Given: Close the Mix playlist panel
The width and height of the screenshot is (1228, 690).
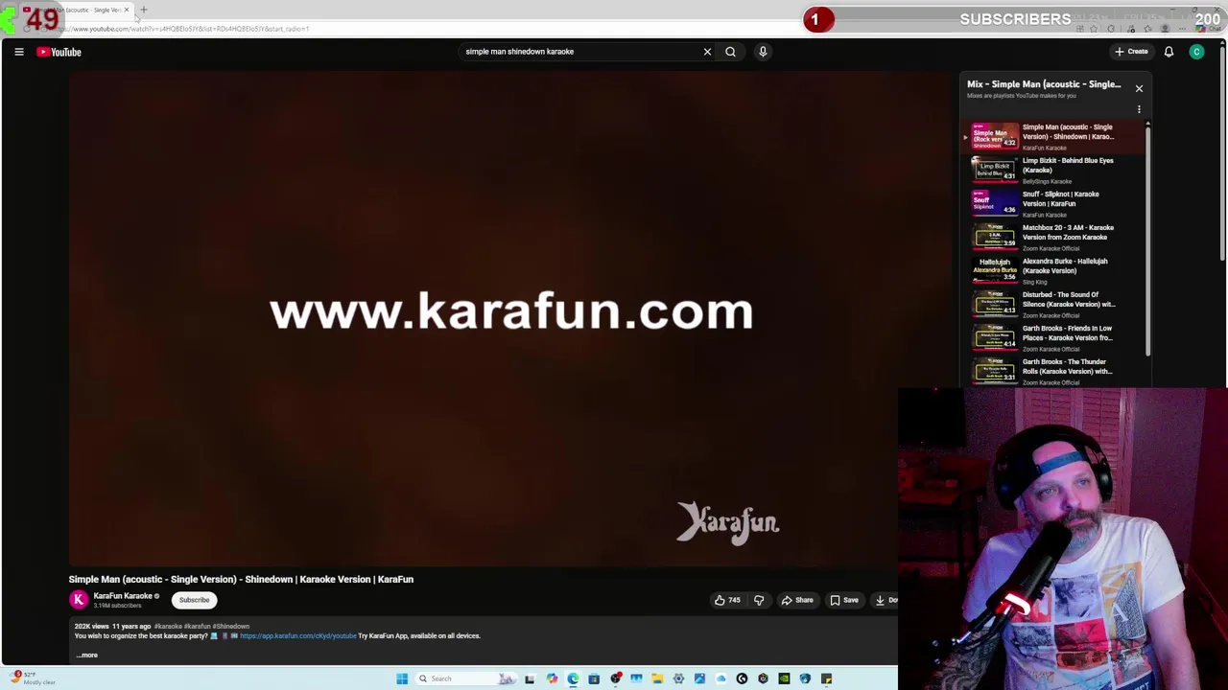Looking at the screenshot, I should pyautogui.click(x=1139, y=88).
